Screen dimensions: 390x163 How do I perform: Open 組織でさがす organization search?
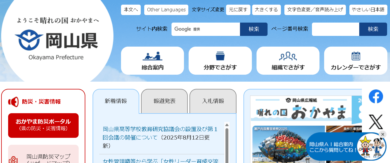[x=288, y=61]
